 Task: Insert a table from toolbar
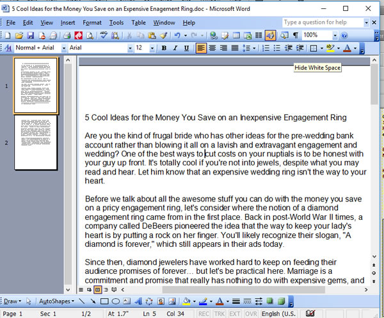coord(236,35)
